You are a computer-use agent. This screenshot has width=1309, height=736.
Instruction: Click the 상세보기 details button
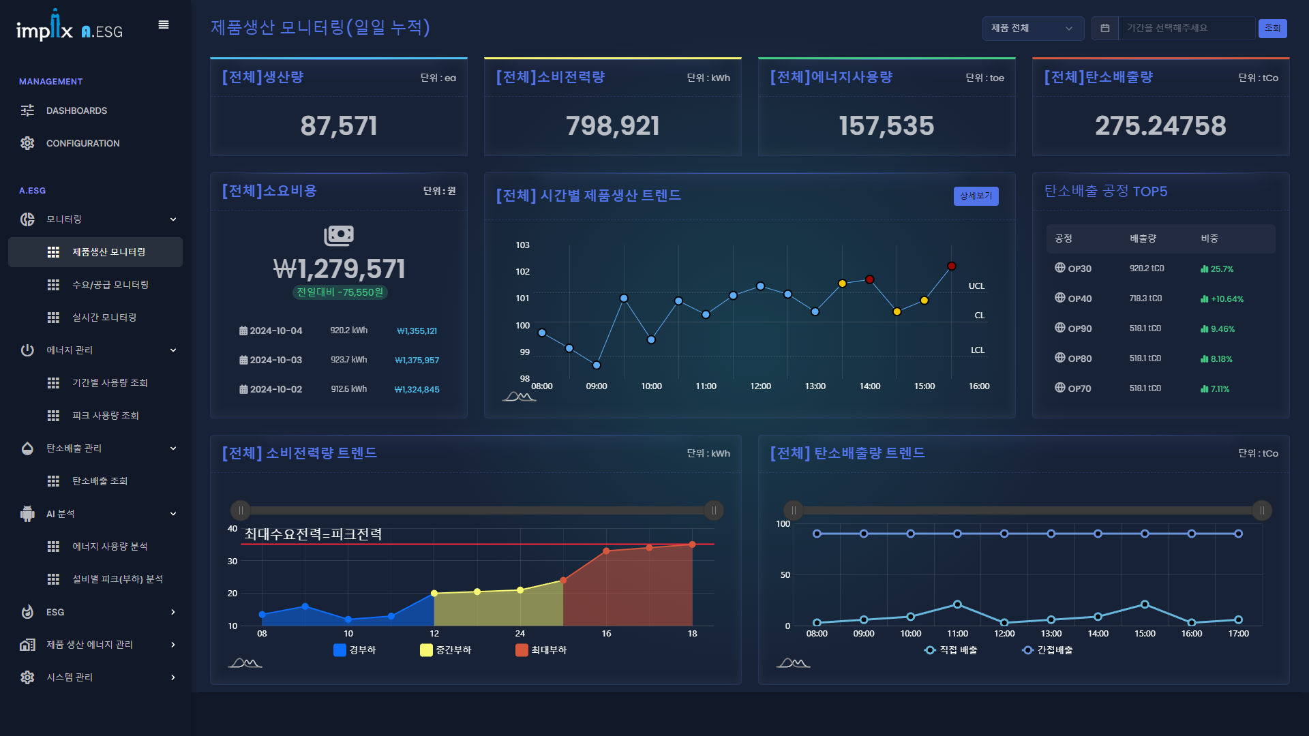(x=976, y=196)
